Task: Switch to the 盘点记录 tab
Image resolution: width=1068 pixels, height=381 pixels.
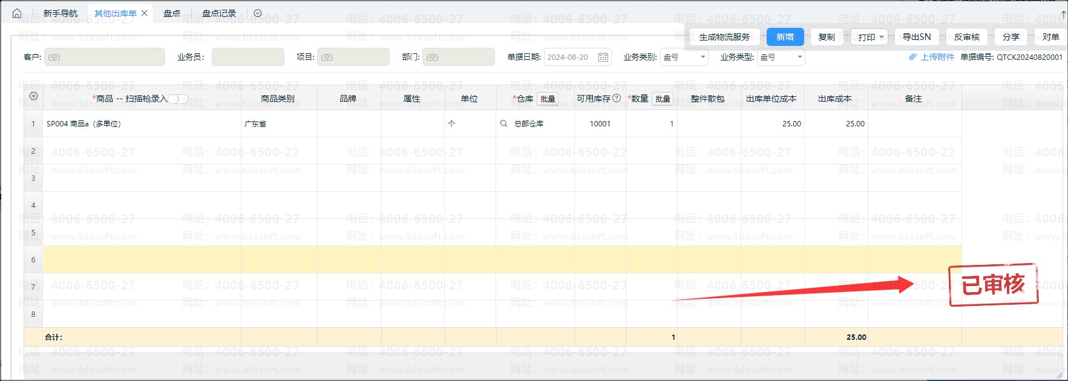Action: pos(219,13)
